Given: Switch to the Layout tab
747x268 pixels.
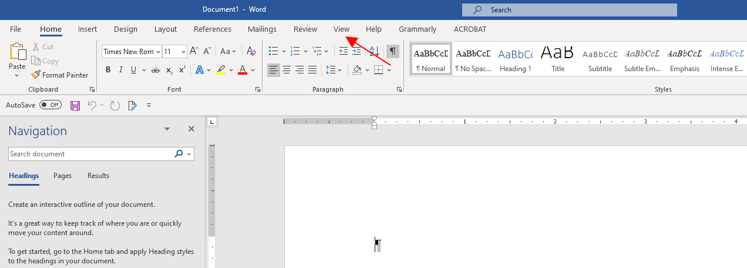Looking at the screenshot, I should [166, 29].
